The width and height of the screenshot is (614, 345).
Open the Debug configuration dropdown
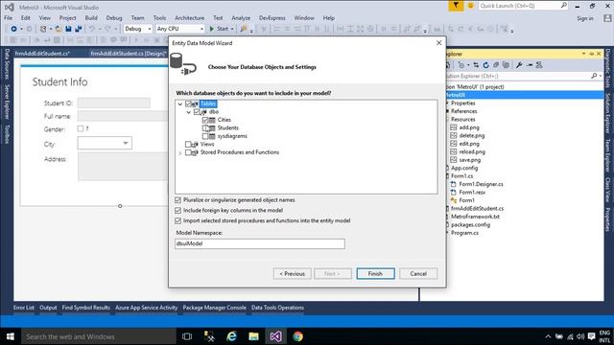(150, 29)
